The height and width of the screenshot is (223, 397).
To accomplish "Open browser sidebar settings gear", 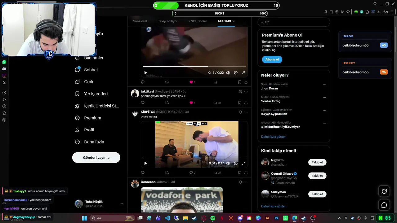I will pyautogui.click(x=4, y=120).
